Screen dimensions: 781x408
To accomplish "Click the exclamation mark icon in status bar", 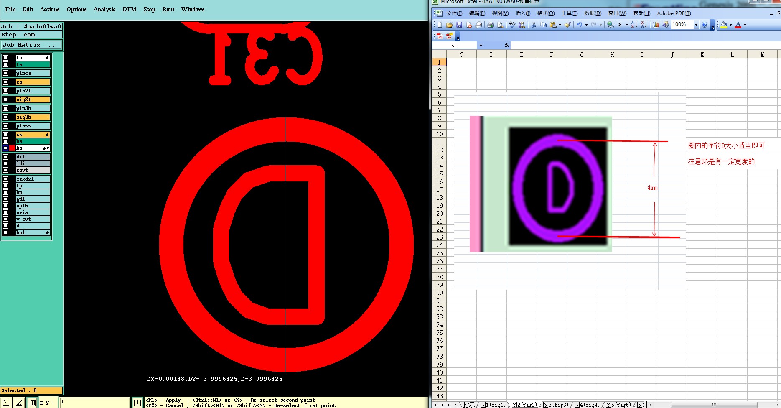I will click(137, 403).
